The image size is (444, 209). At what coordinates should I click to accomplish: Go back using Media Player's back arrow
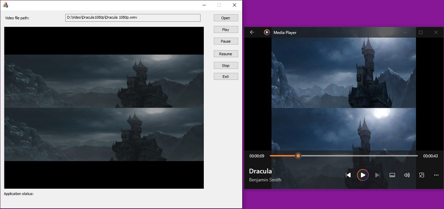point(252,32)
